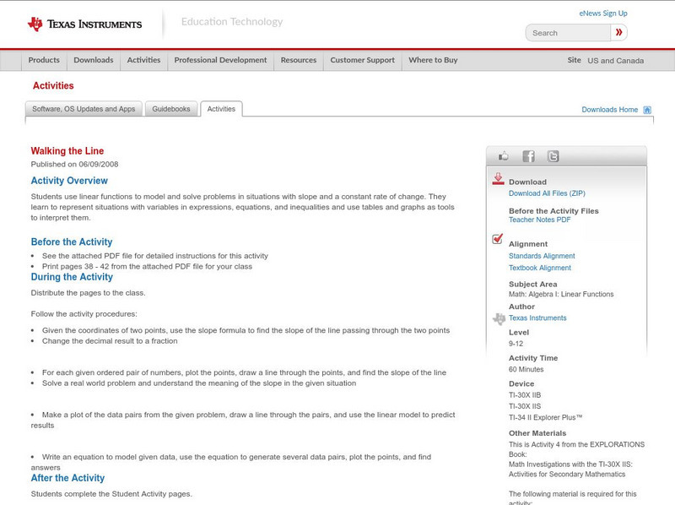Open the Resources menu
This screenshot has height=505, width=675.
point(299,60)
